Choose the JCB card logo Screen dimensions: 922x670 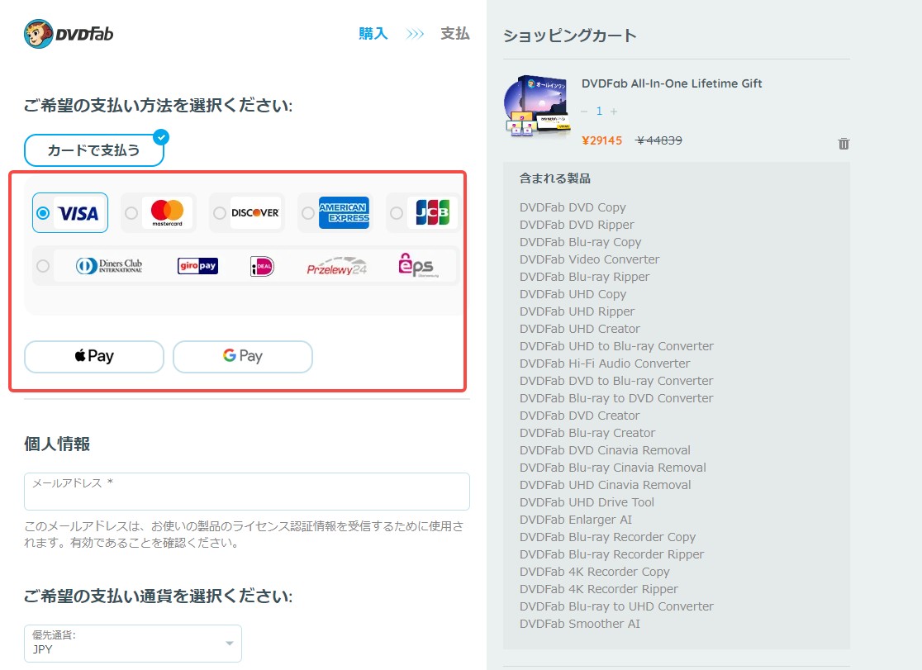(x=432, y=213)
